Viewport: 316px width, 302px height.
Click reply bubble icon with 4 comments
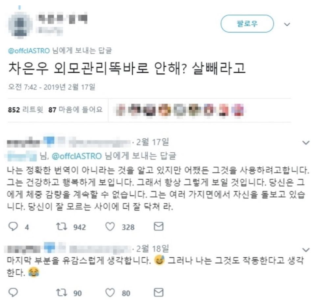coord(13,226)
